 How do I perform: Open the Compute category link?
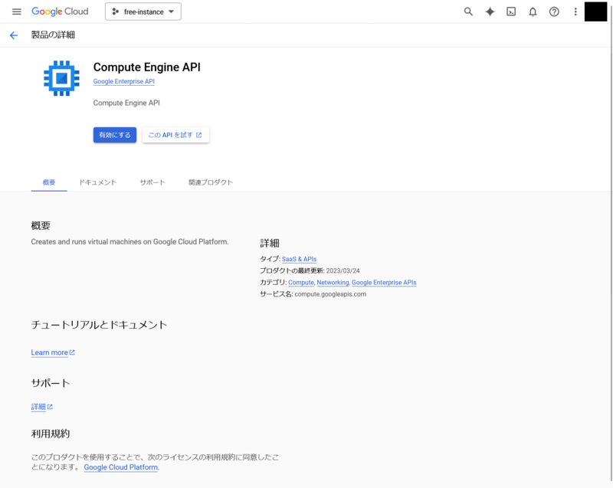301,283
